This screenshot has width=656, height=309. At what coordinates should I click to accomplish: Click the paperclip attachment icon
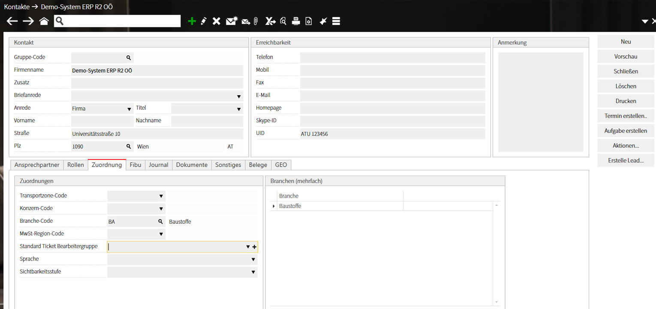[x=256, y=21]
